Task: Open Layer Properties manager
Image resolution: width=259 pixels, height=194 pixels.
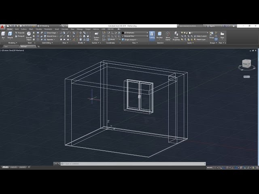Action: (x=176, y=36)
